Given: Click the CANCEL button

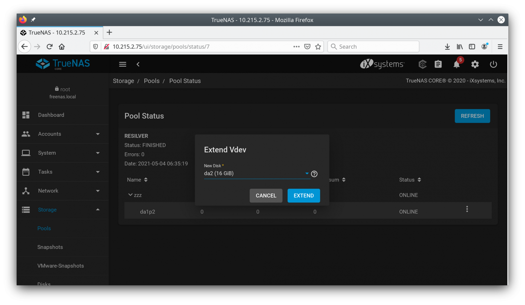Looking at the screenshot, I should coord(266,196).
